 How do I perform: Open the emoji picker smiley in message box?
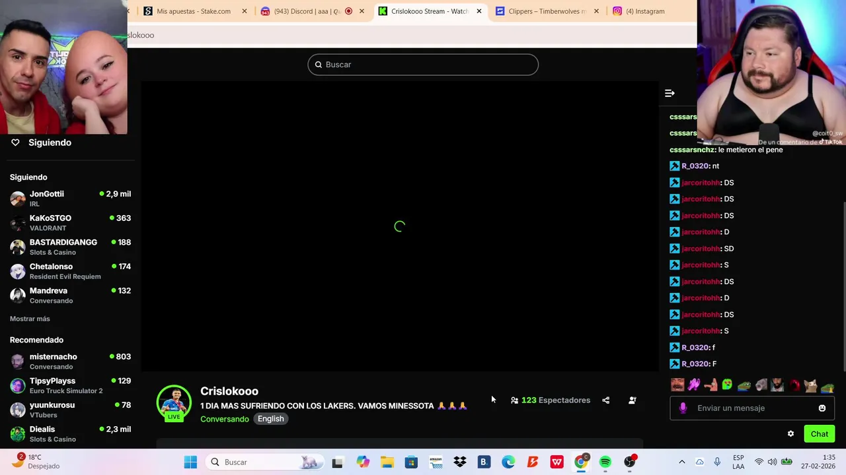pos(822,408)
